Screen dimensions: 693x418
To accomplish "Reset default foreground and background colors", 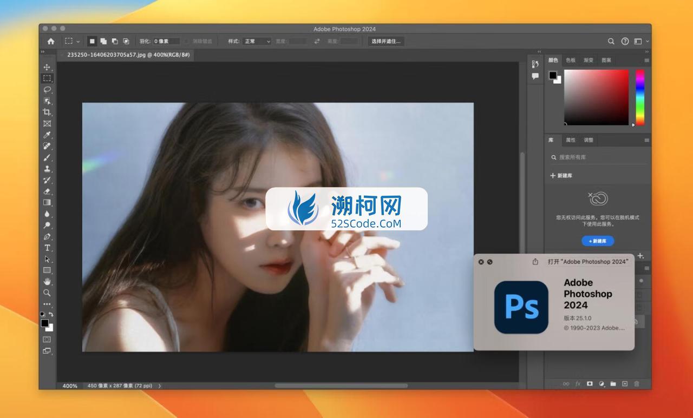I will coord(43,314).
